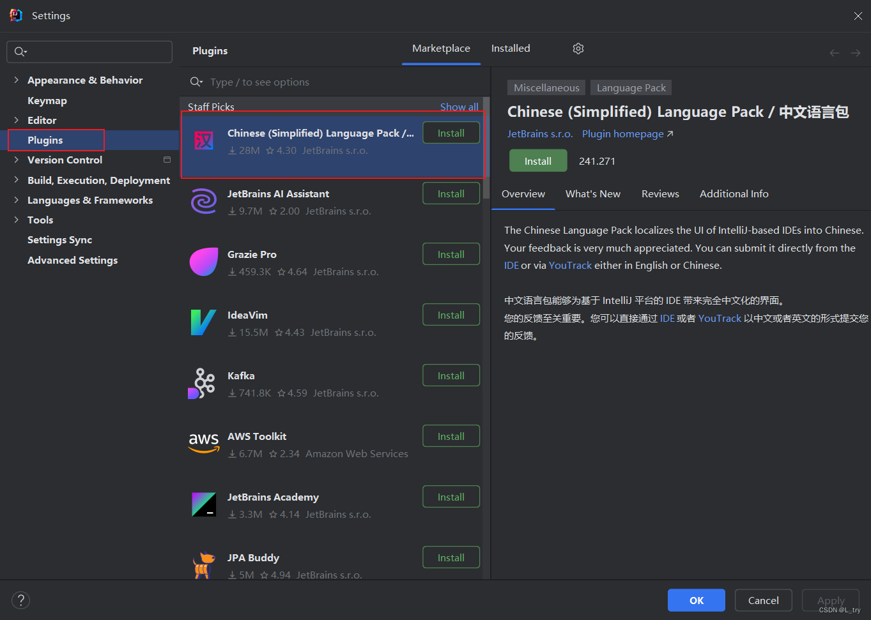Switch to the Marketplace tab
The height and width of the screenshot is (620, 871).
pos(441,49)
